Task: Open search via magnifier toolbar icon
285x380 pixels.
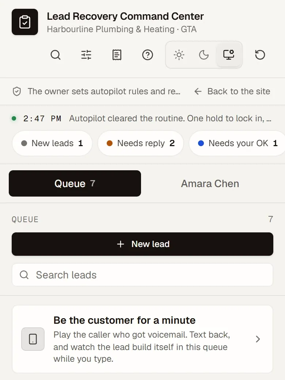Action: point(56,55)
